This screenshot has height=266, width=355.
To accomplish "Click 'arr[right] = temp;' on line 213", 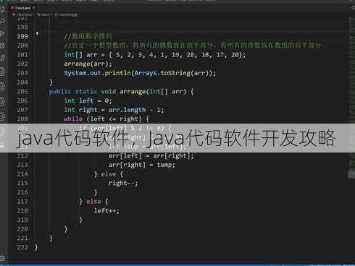I will click(x=141, y=165).
